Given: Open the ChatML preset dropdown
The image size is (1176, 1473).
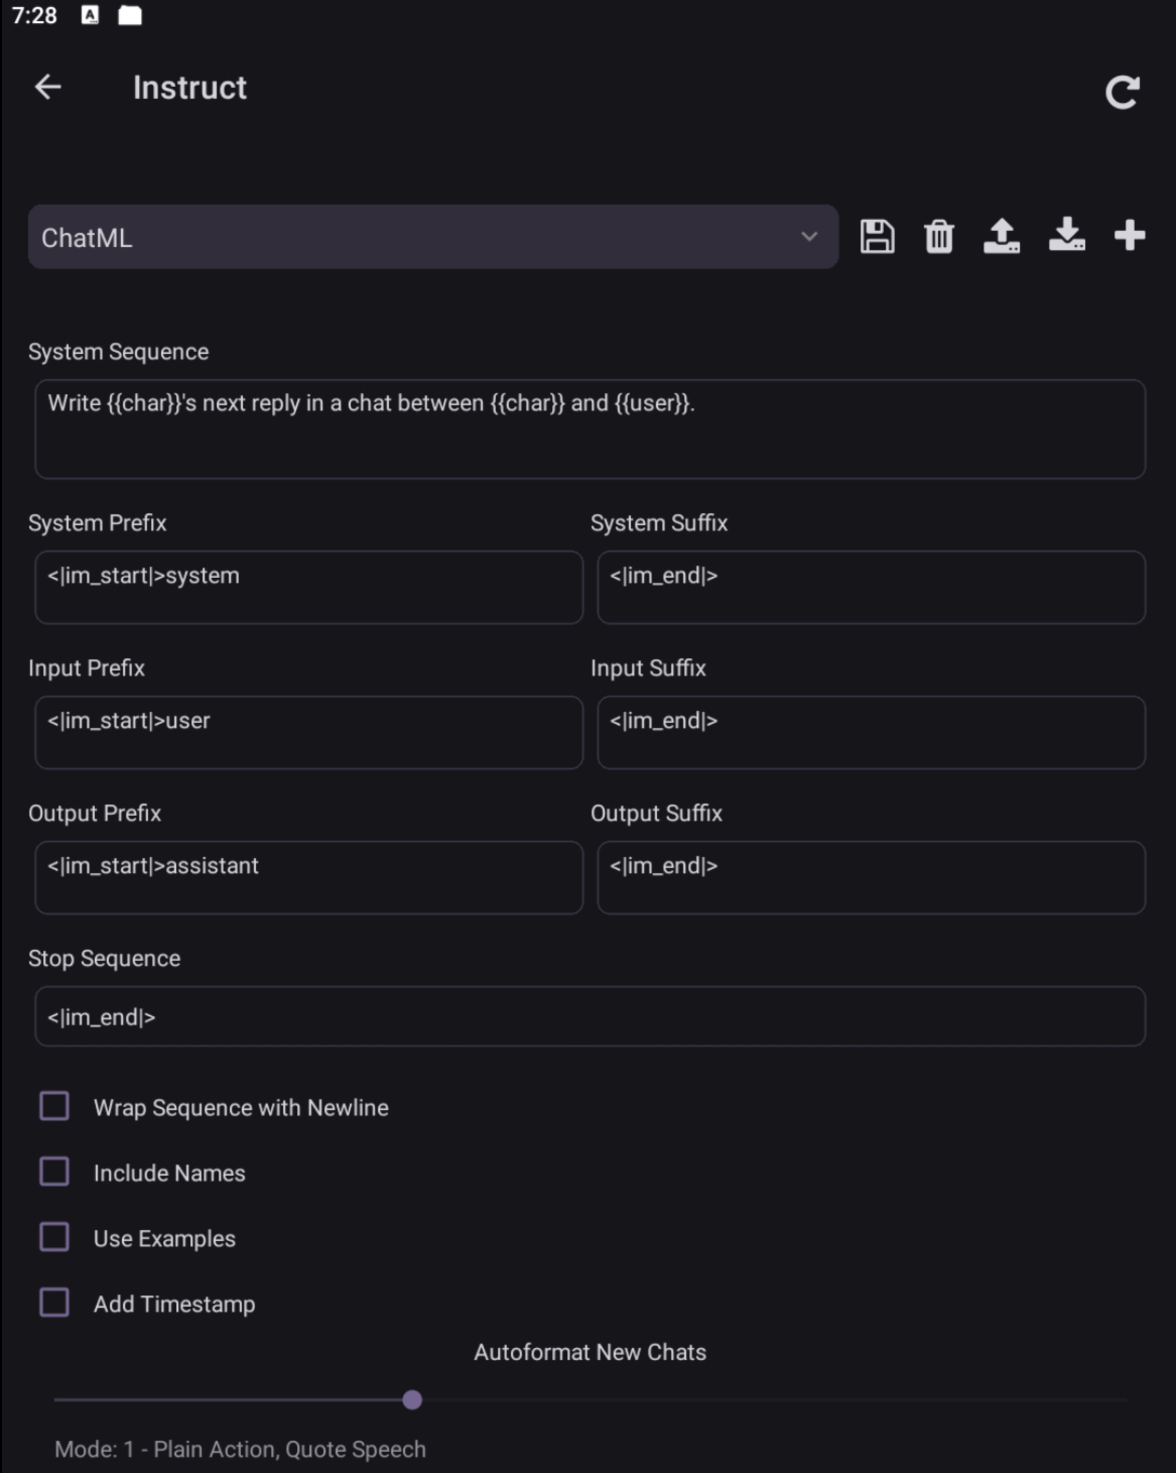Looking at the screenshot, I should 433,236.
